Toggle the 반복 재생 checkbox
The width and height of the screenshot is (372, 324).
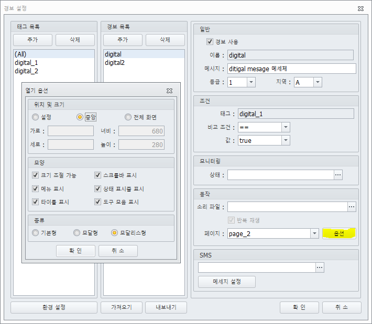(231, 220)
